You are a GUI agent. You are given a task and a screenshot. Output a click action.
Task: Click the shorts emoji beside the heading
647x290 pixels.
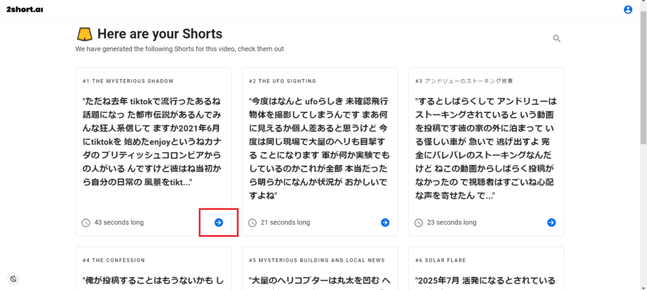pyautogui.click(x=85, y=34)
